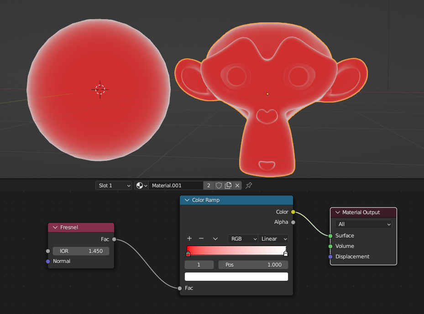Click the Fresnel Fac output socket
This screenshot has height=314, width=424.
(114, 239)
